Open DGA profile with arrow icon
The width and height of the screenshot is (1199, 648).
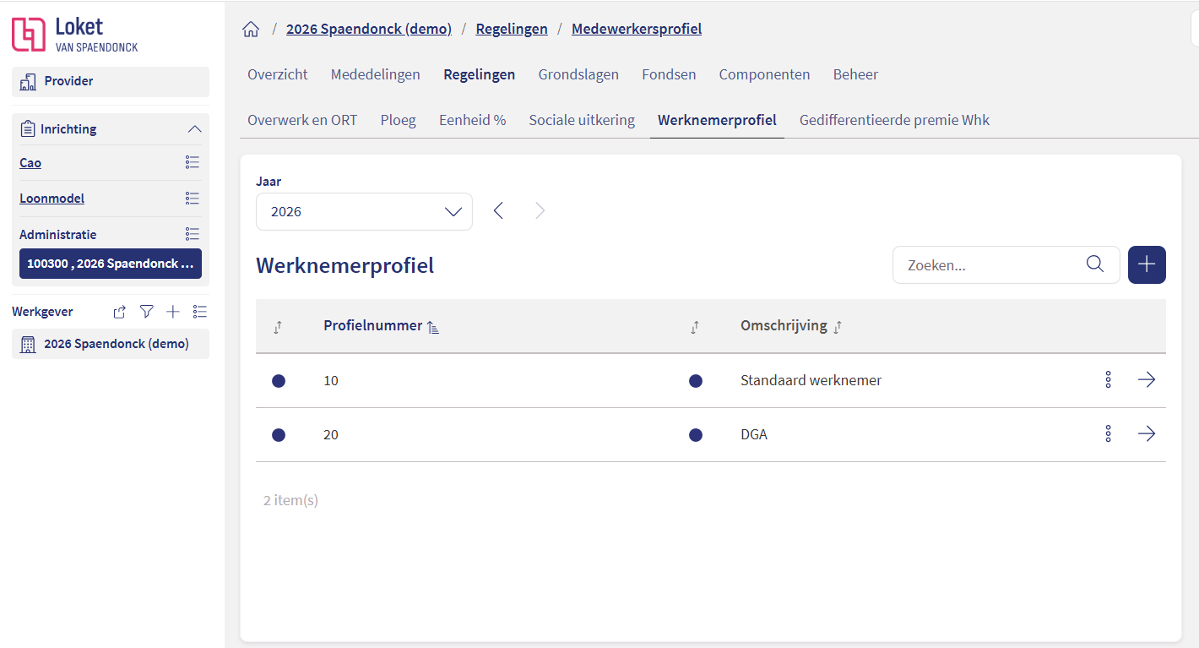point(1146,434)
